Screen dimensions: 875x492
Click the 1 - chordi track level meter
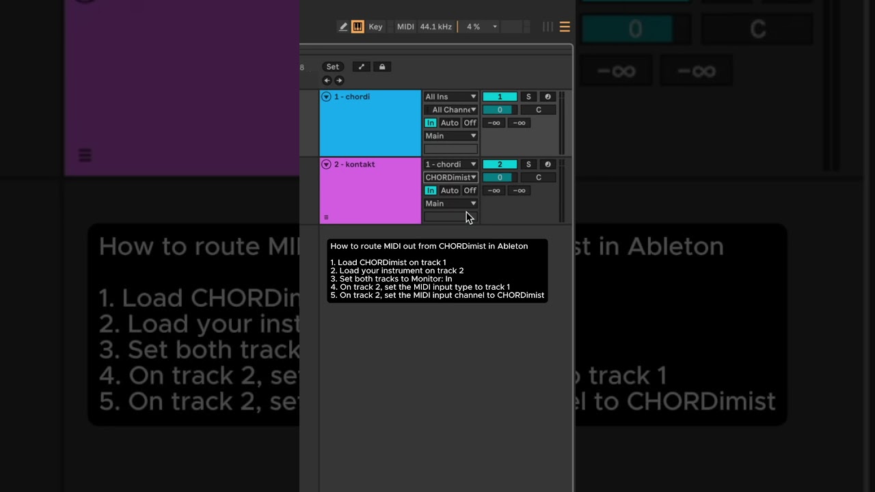(562, 123)
